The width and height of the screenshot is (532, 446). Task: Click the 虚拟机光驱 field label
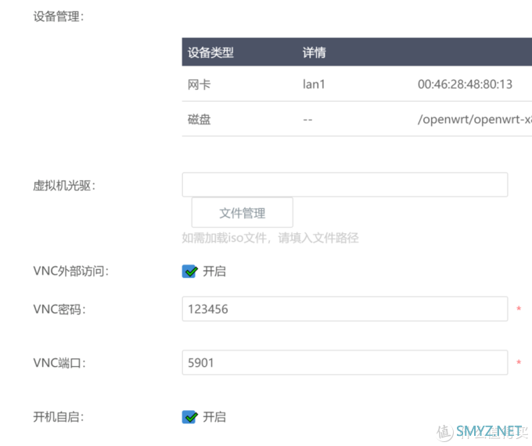pyautogui.click(x=63, y=185)
